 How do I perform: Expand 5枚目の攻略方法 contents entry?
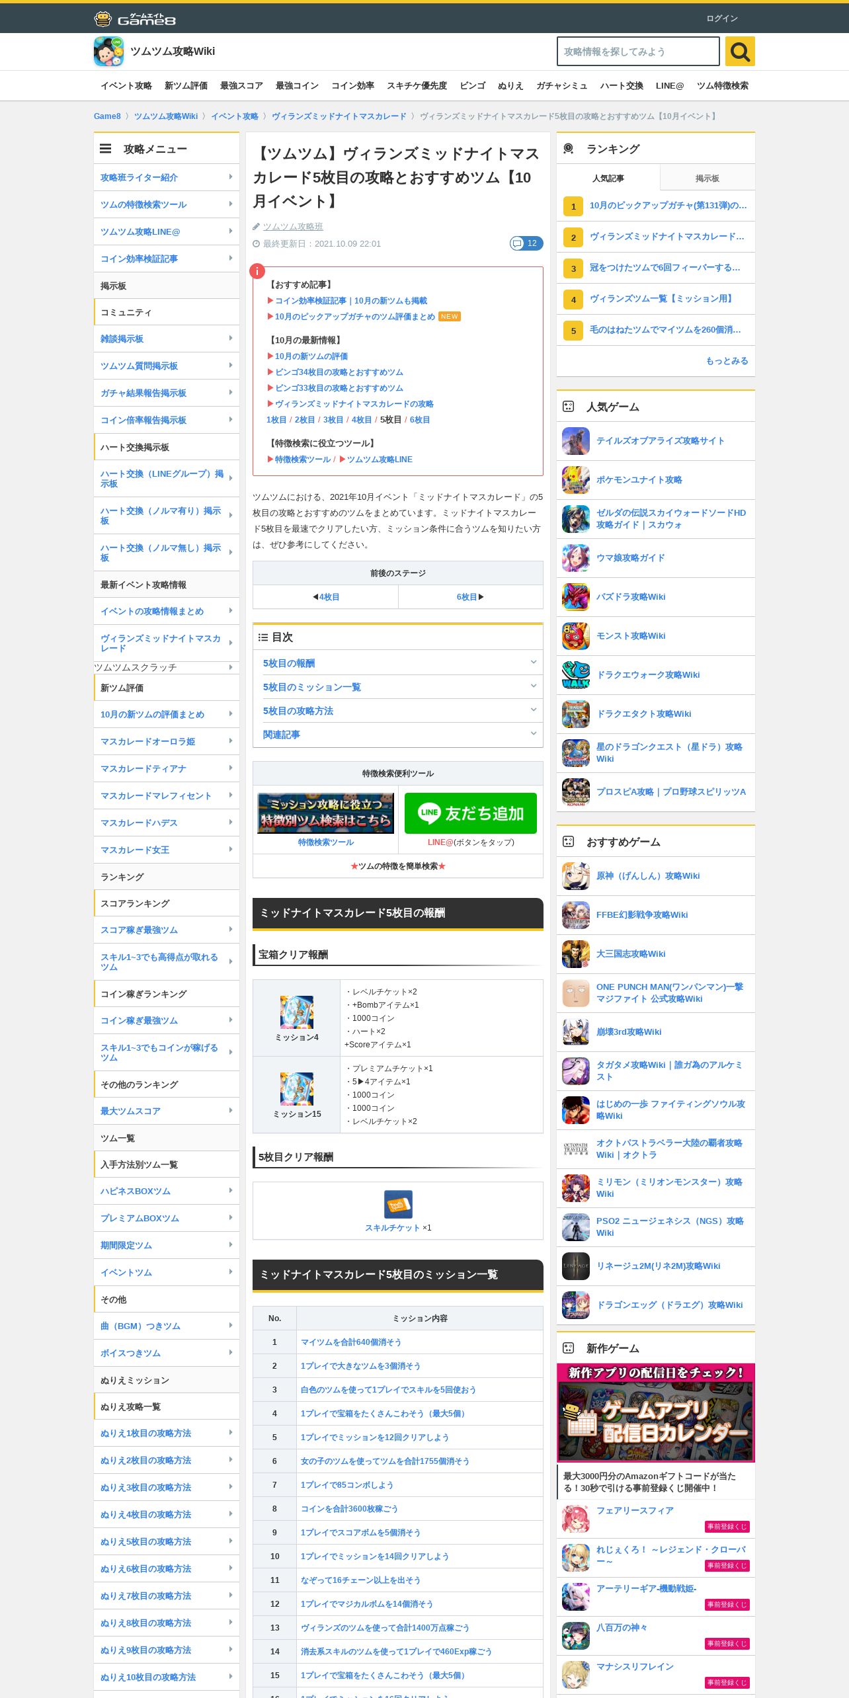398,711
